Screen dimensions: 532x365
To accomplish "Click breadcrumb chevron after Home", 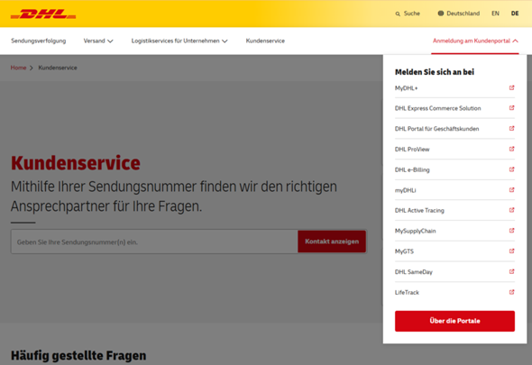I will coord(32,68).
